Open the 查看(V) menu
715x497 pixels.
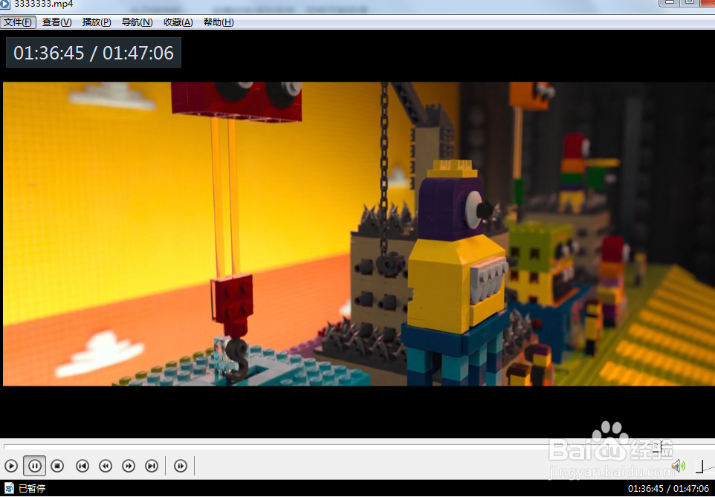[57, 22]
